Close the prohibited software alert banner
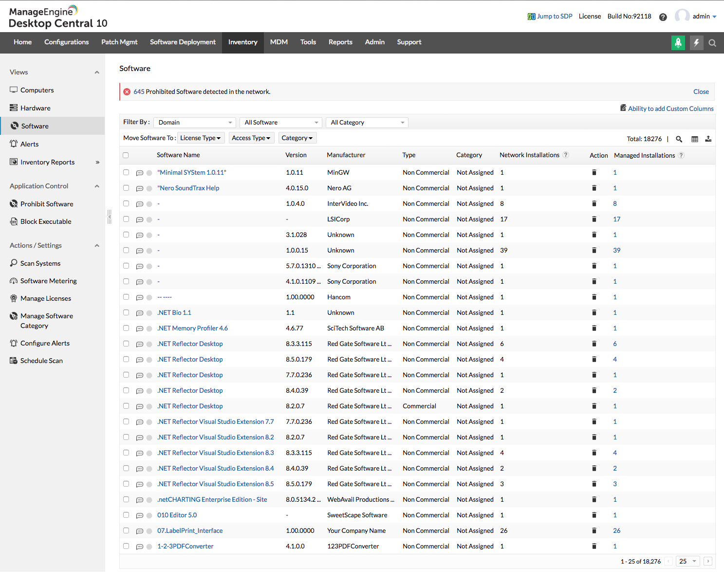Image resolution: width=724 pixels, height=584 pixels. (x=701, y=92)
